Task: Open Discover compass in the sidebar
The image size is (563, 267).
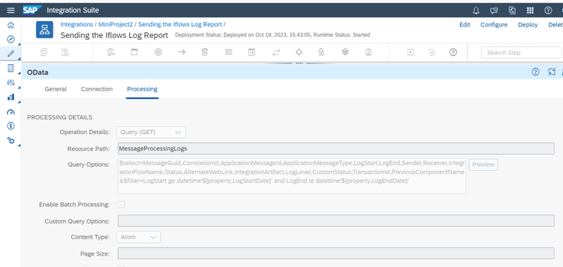Action: coord(11,39)
